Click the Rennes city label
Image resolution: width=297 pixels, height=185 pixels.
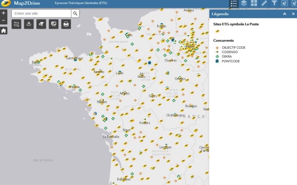coord(99,72)
